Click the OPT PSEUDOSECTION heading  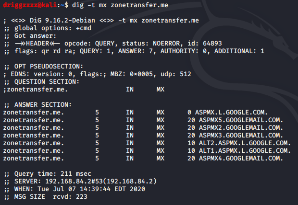(43, 66)
